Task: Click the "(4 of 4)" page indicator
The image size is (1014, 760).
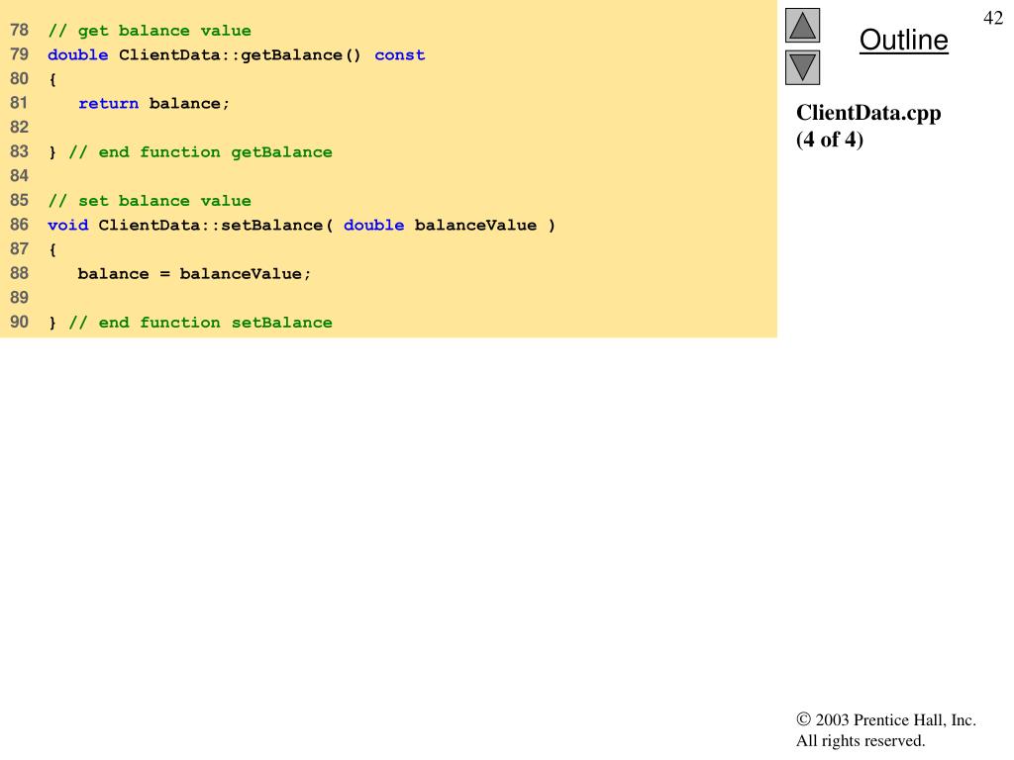Action: click(x=830, y=140)
